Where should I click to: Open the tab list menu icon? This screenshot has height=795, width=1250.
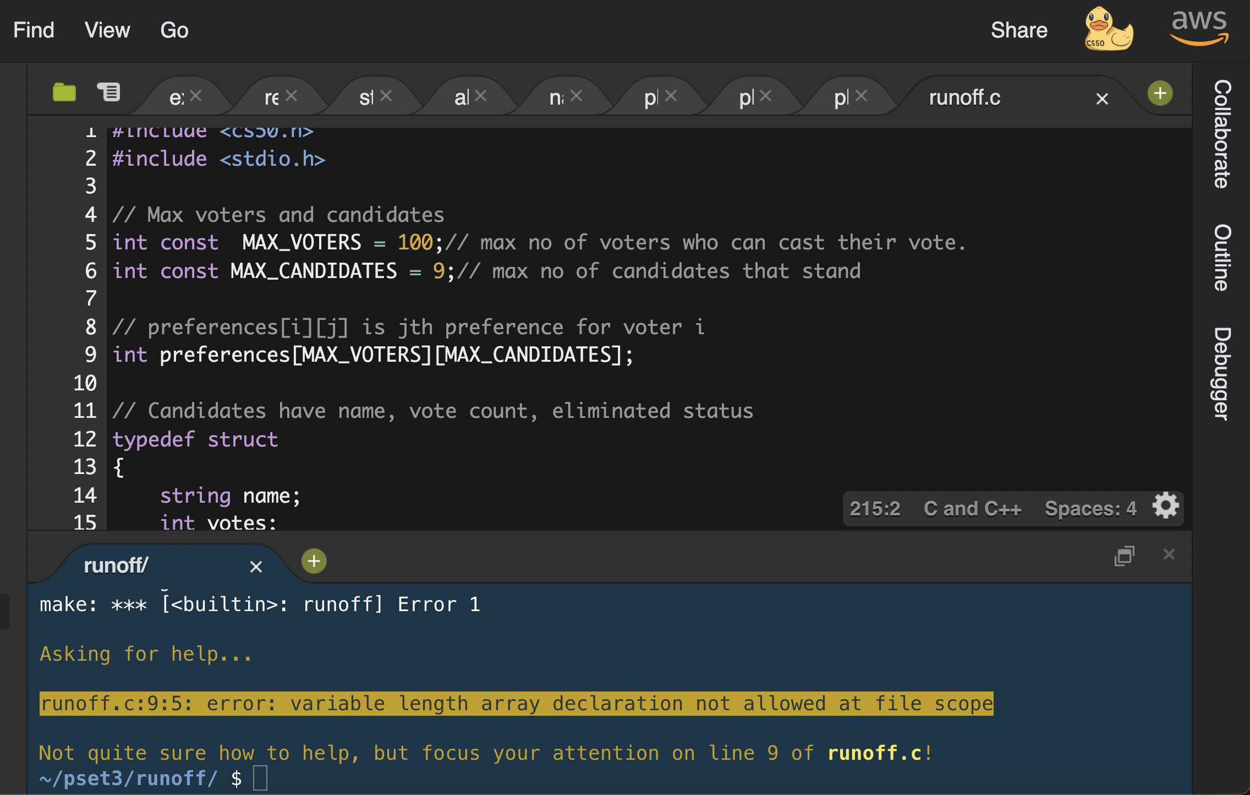tap(109, 92)
